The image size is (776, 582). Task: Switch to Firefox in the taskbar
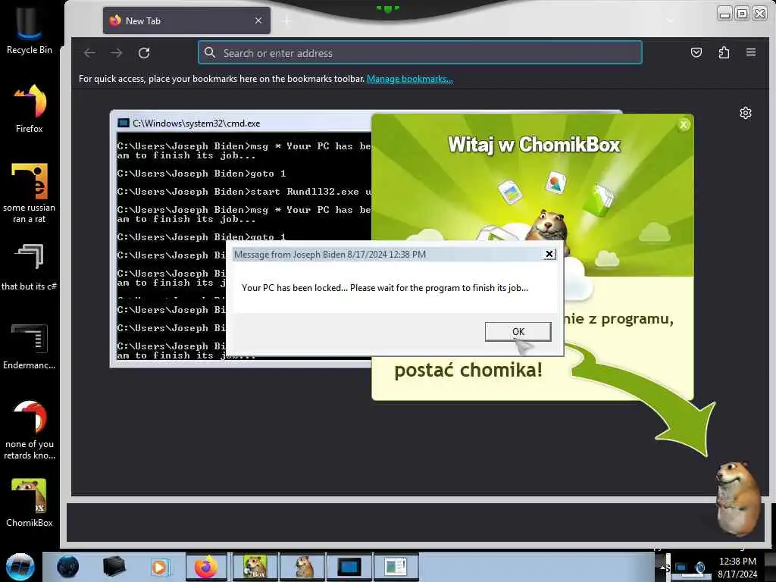[206, 567]
